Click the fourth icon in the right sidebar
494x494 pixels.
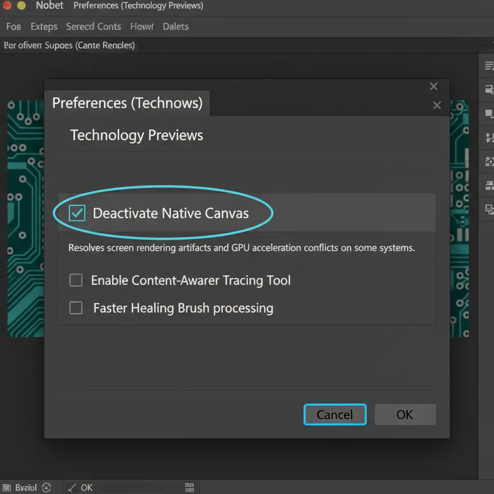point(489,137)
